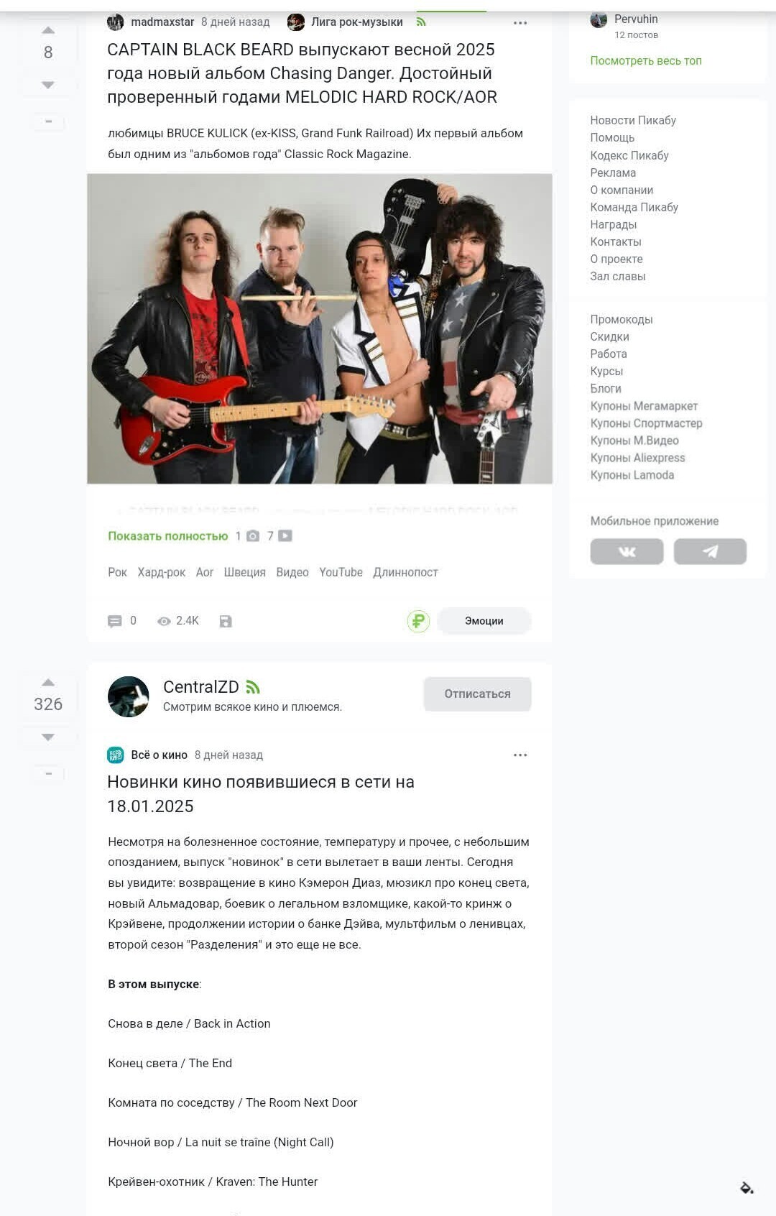Save the Captain Black Beard post with the floppy disk icon
Image resolution: width=776 pixels, height=1216 pixels.
tap(226, 621)
